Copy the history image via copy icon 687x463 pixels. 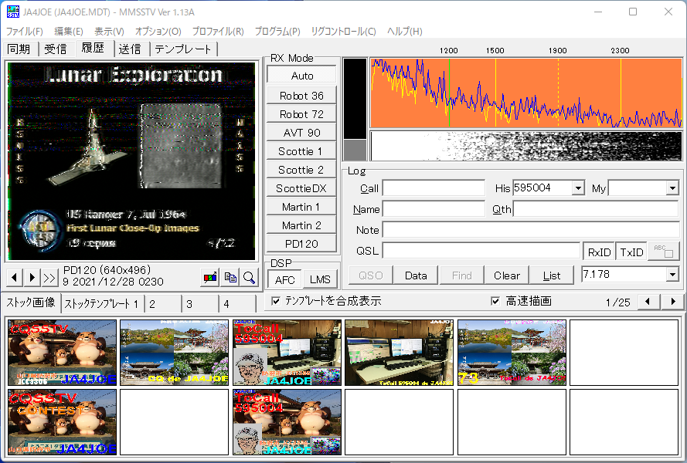pyautogui.click(x=230, y=277)
